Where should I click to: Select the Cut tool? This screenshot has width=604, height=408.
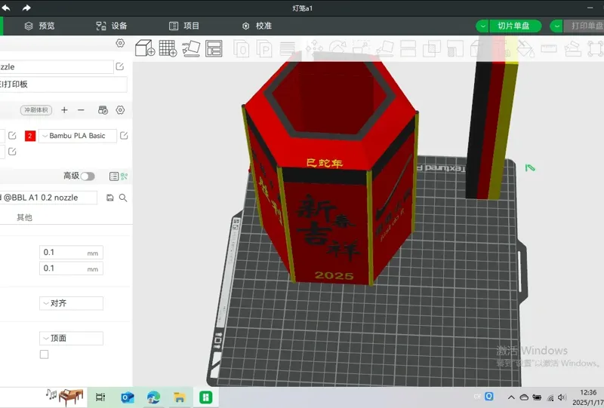pyautogui.click(x=408, y=48)
